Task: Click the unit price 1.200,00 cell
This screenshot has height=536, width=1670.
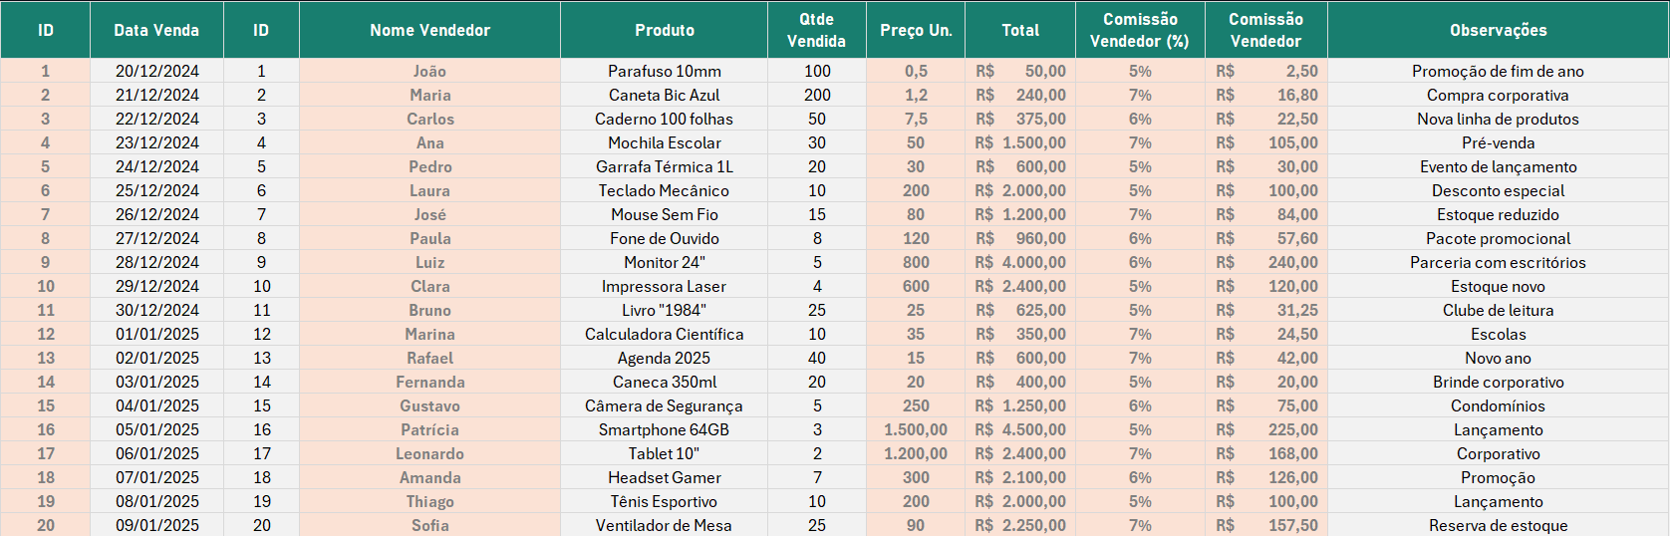Action: pos(916,453)
